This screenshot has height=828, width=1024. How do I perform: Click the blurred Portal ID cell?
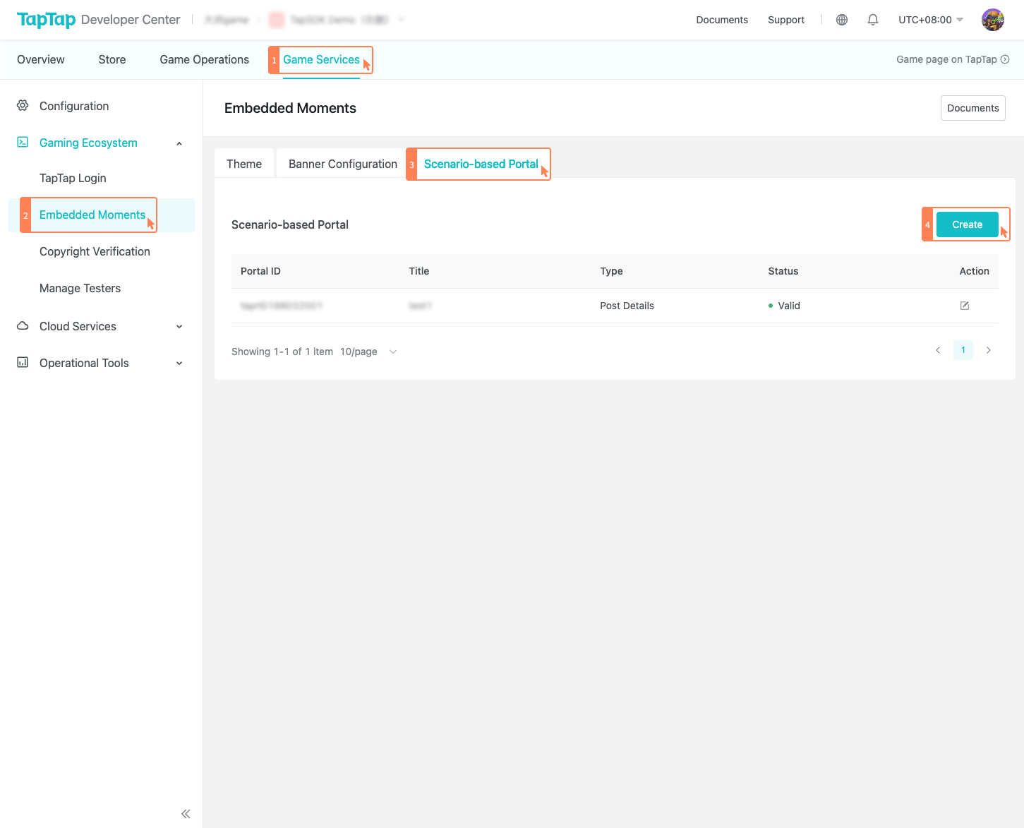(281, 306)
